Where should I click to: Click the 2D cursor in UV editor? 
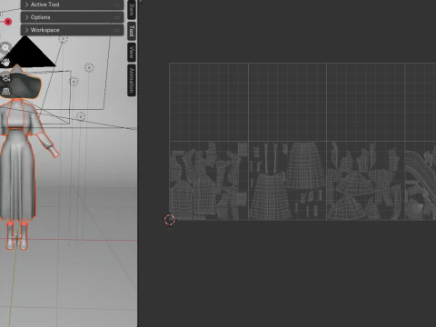pyautogui.click(x=170, y=220)
